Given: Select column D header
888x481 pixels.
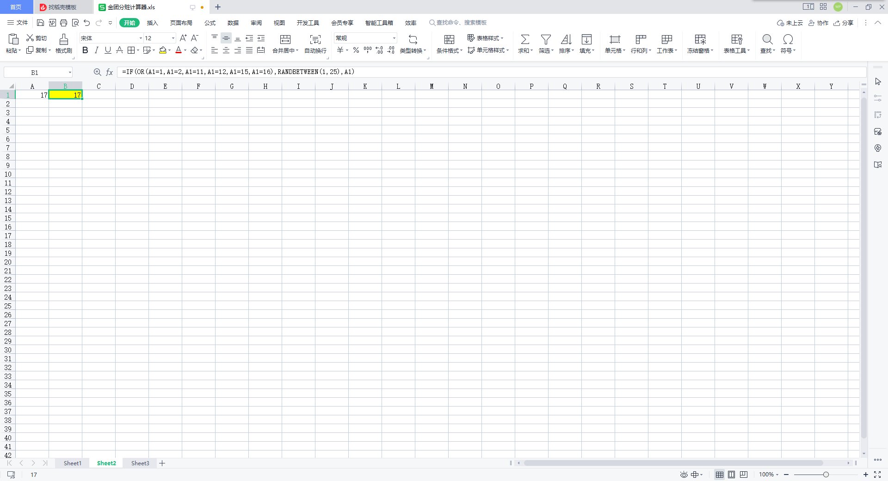Looking at the screenshot, I should point(132,86).
